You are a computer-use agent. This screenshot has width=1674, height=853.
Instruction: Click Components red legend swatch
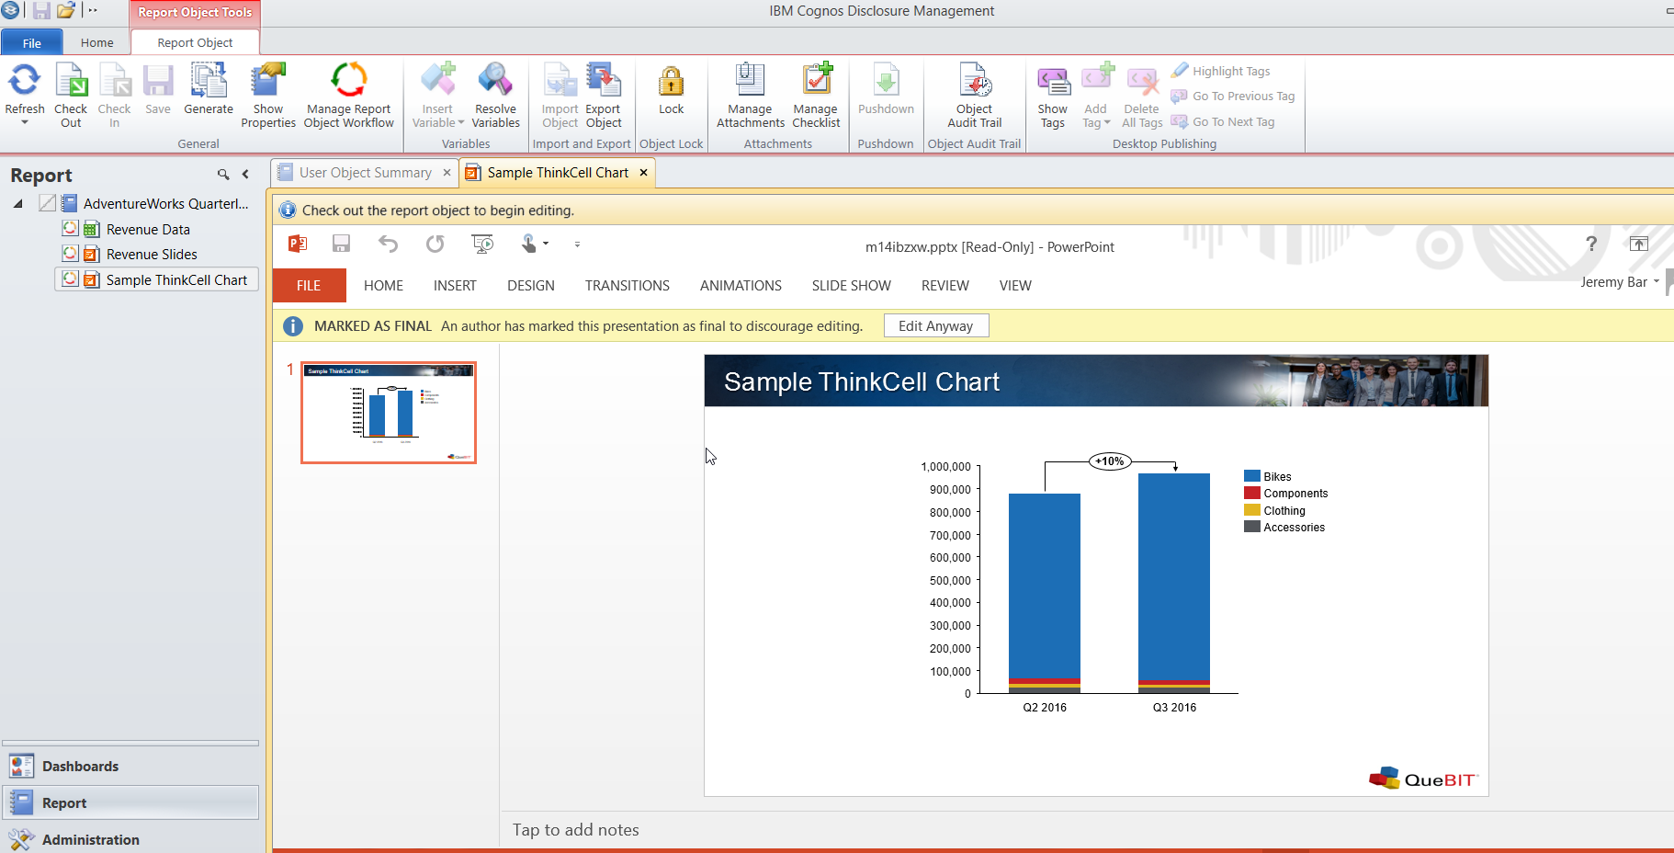pos(1251,493)
